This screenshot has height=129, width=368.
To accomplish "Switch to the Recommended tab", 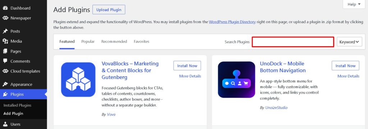I will coord(114,41).
